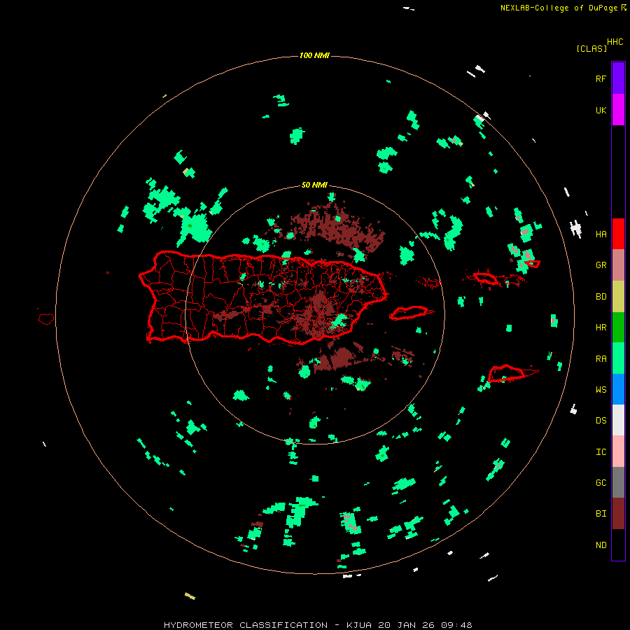Click the "BI" legend label
This screenshot has width=630, height=630.
coord(601,514)
